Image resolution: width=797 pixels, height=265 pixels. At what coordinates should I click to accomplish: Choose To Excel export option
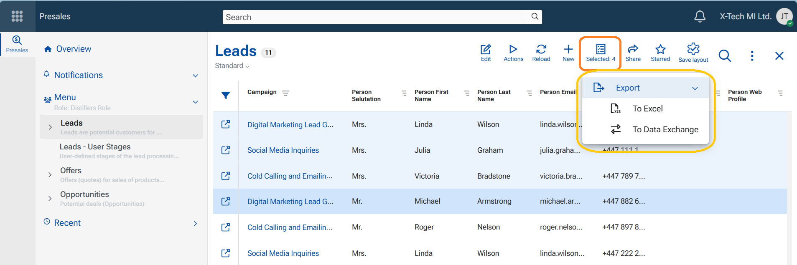click(x=647, y=109)
